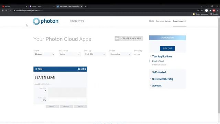Open the SDKs page link
This screenshot has height=124, width=220.
tap(151, 21)
